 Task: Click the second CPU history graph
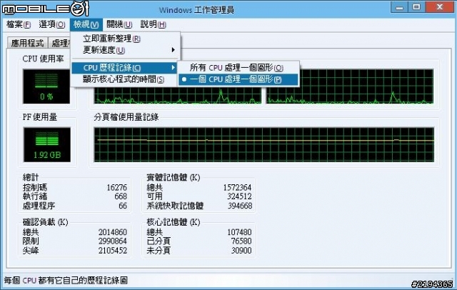coord(350,86)
